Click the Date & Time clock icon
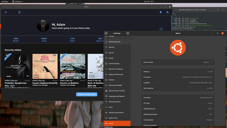The width and height of the screenshot is (227, 128). 106,118
